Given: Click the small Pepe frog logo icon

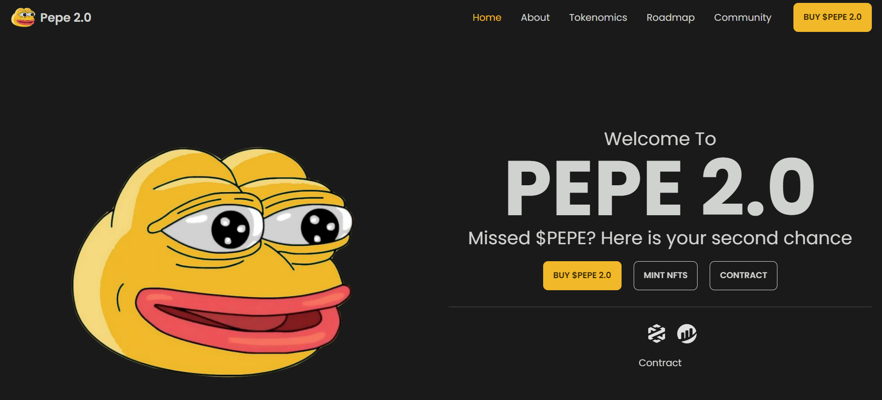Looking at the screenshot, I should point(23,17).
